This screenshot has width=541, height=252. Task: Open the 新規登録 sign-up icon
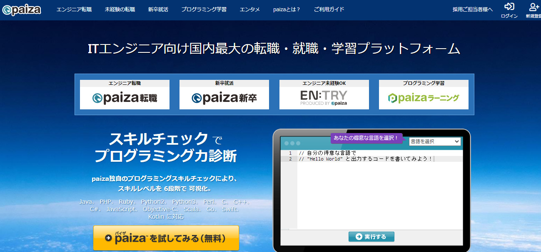534,10
